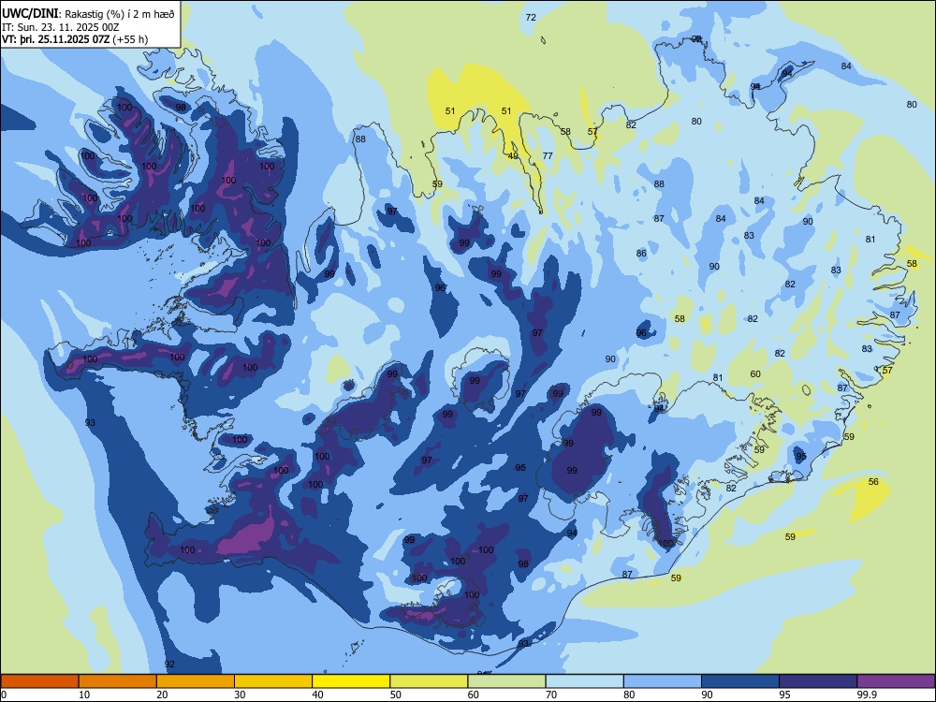This screenshot has height=702, width=936.
Task: Click the 50–60% yellow-green legend swatch
Action: [x=430, y=681]
